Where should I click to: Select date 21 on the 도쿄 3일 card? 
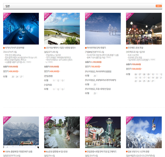(x=161, y=78)
